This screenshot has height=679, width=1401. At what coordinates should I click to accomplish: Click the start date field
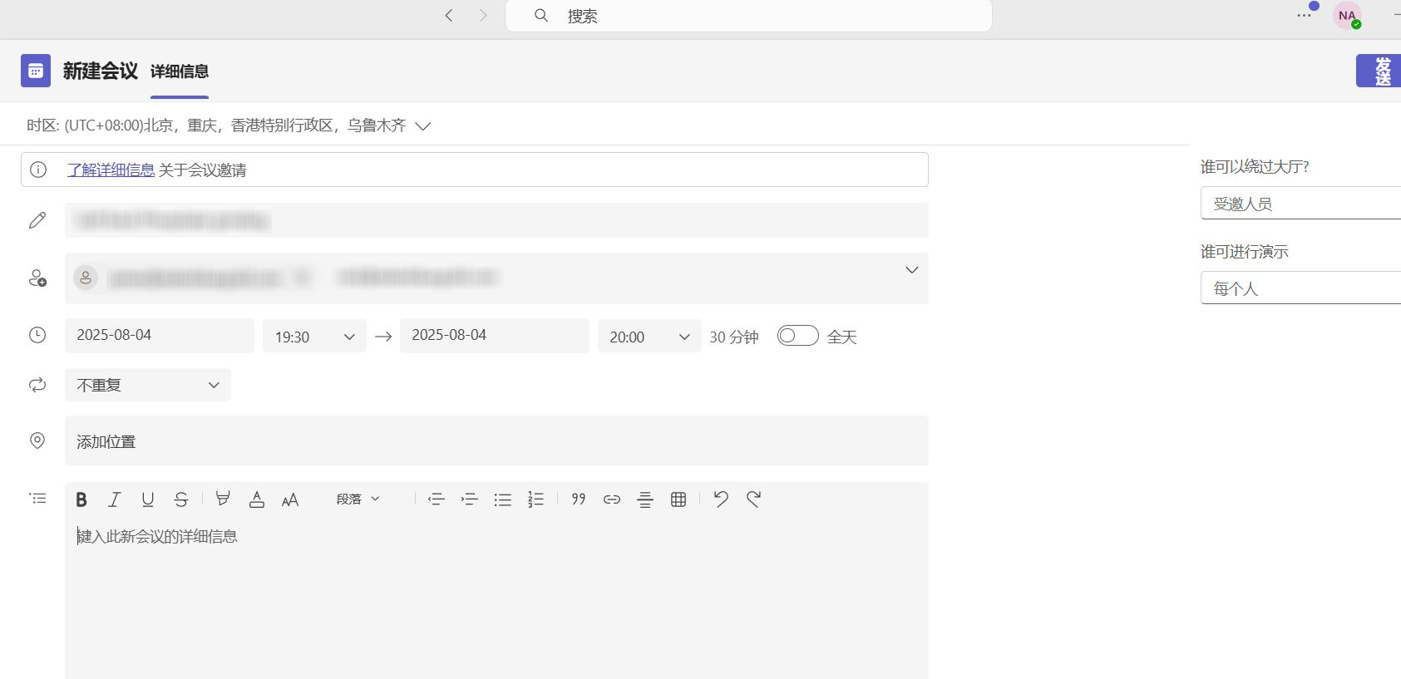160,336
